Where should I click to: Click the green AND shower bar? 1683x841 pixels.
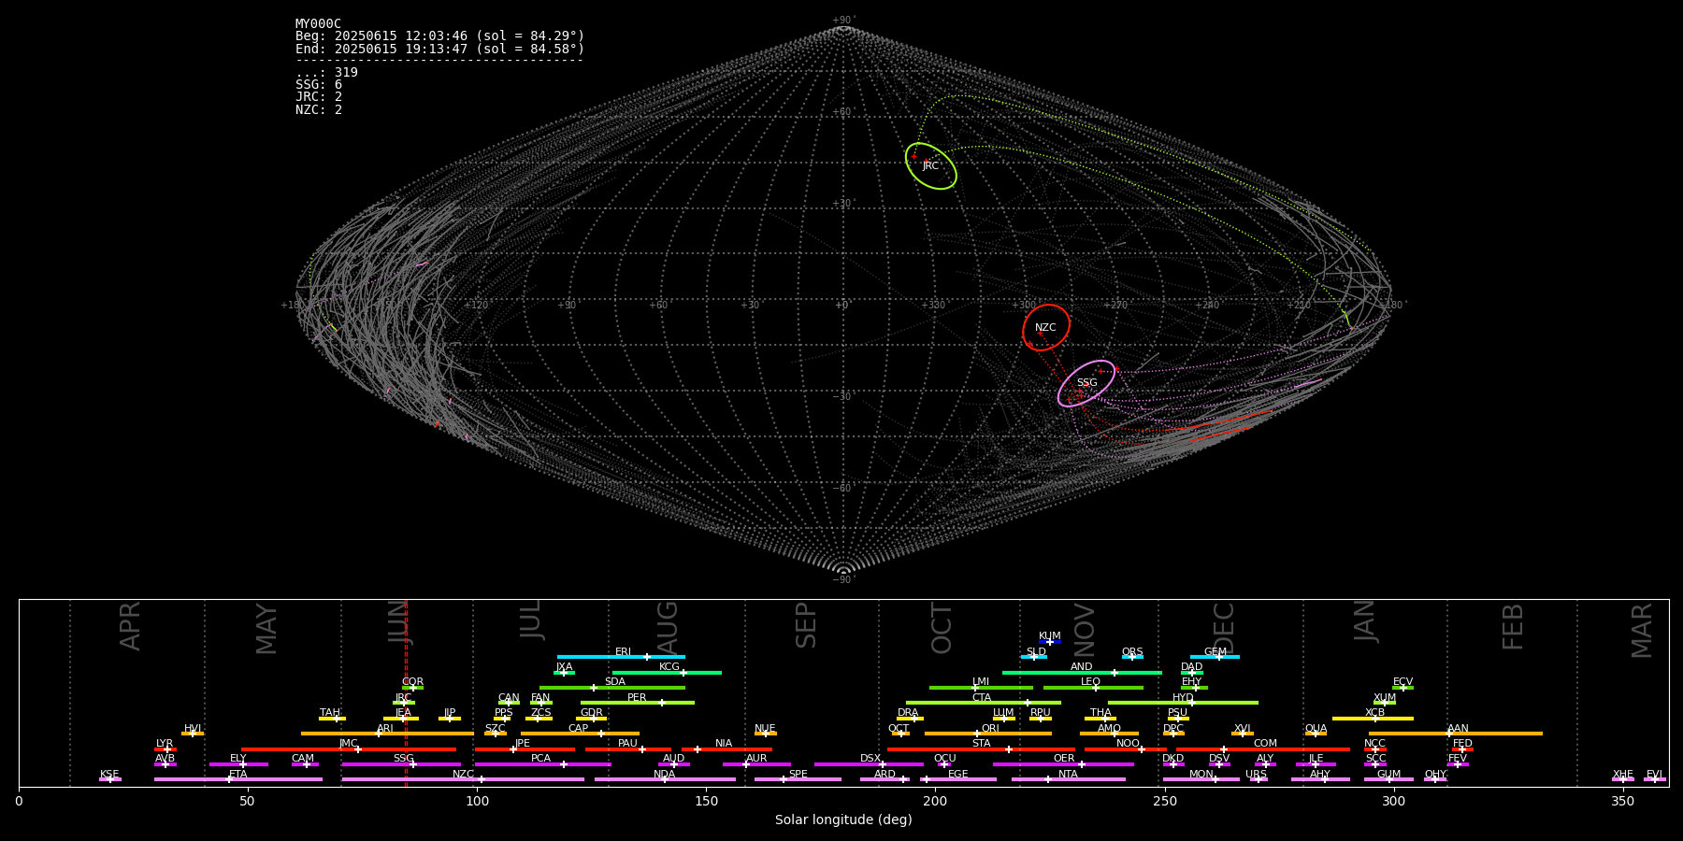1082,672
